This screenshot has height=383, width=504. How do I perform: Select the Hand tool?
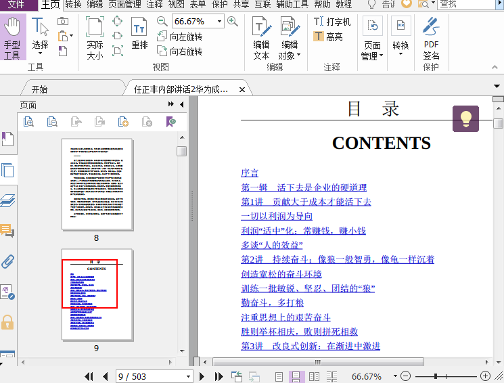click(x=13, y=37)
